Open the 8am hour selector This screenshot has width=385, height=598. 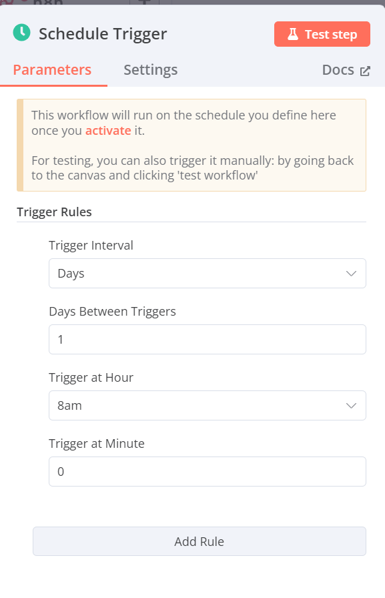[x=208, y=405]
